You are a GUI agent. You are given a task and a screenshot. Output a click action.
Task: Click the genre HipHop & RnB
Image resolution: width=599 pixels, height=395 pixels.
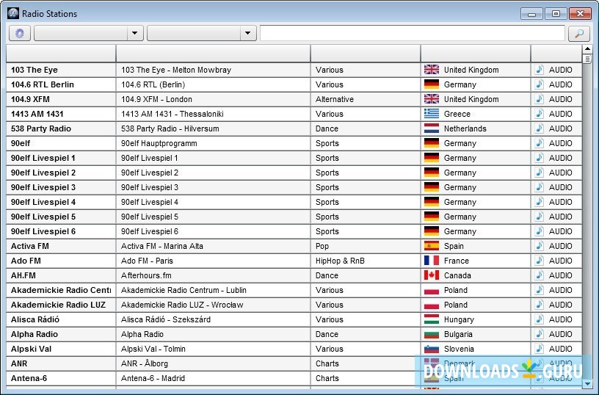pos(340,261)
